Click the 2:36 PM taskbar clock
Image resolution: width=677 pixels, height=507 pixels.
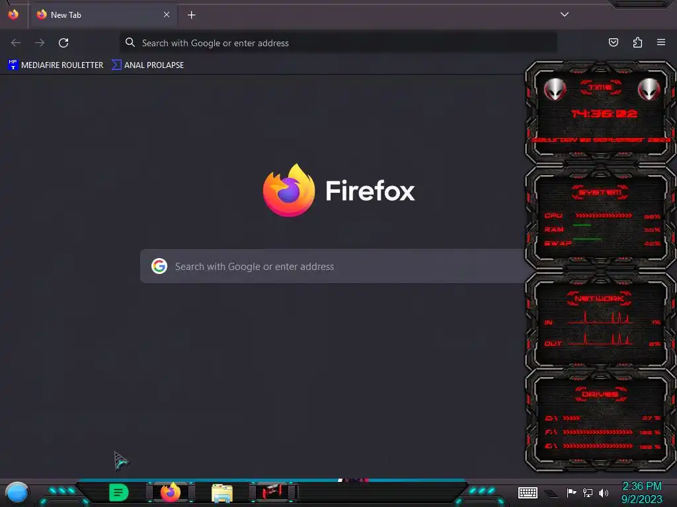click(641, 487)
